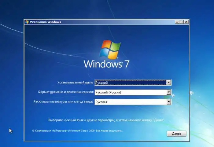The width and height of the screenshot is (214, 147).
Task: Click the Устанавливаемый язык label
Action: point(75,83)
